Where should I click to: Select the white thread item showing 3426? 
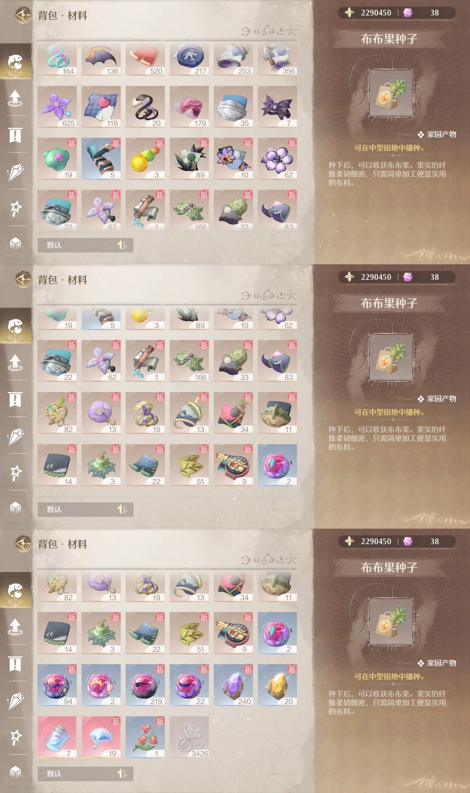[189, 737]
